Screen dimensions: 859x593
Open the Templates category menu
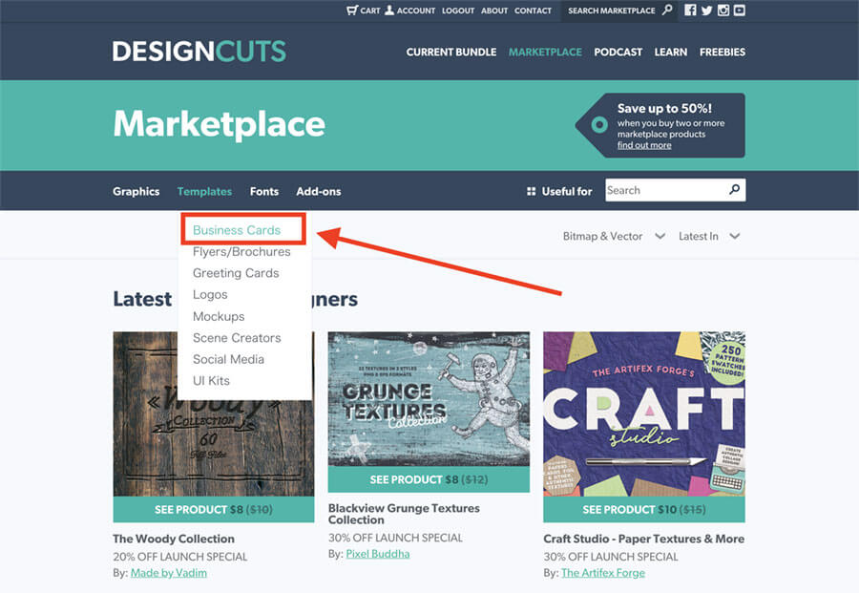(204, 191)
